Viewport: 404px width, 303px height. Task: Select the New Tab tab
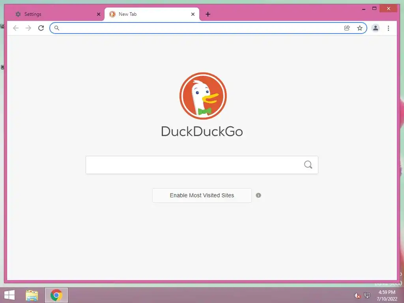[x=151, y=14]
